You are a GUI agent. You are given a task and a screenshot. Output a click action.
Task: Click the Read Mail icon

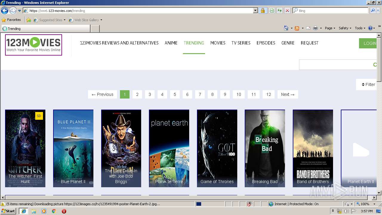point(308,28)
